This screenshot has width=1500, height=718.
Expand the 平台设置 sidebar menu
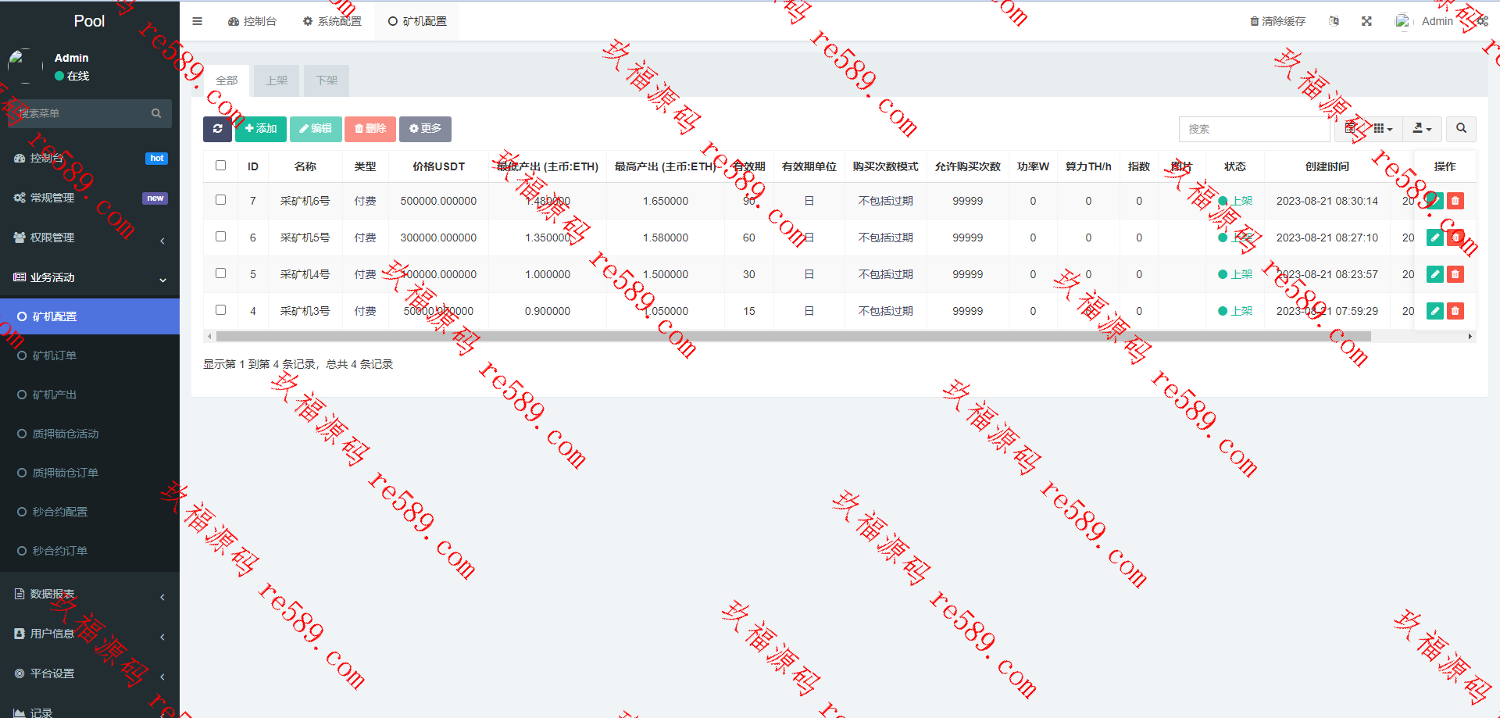(x=90, y=674)
